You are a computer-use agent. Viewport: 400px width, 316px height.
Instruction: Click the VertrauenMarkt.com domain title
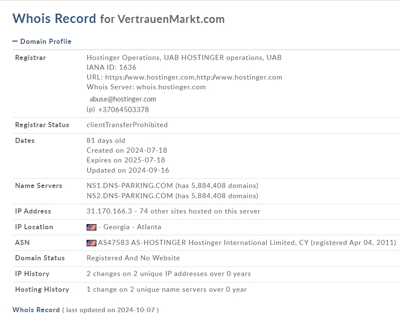[171, 19]
